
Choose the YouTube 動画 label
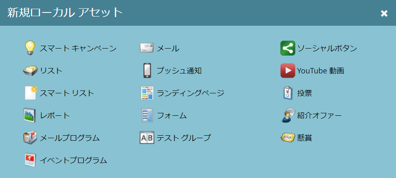[x=321, y=71]
